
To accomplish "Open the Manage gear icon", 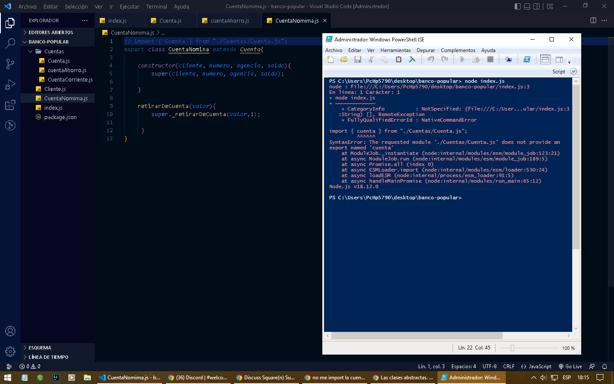I will tap(10, 352).
